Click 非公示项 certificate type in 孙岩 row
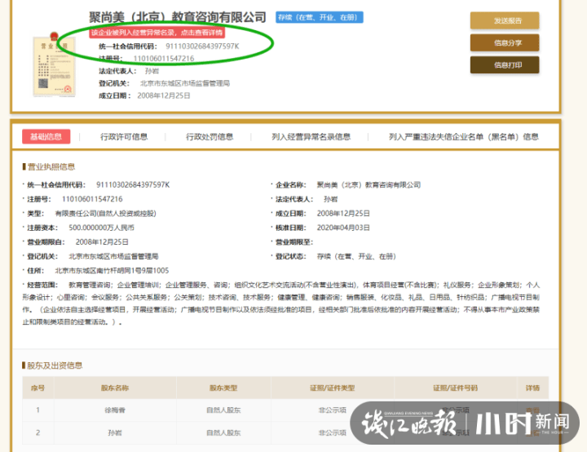 click(x=333, y=432)
